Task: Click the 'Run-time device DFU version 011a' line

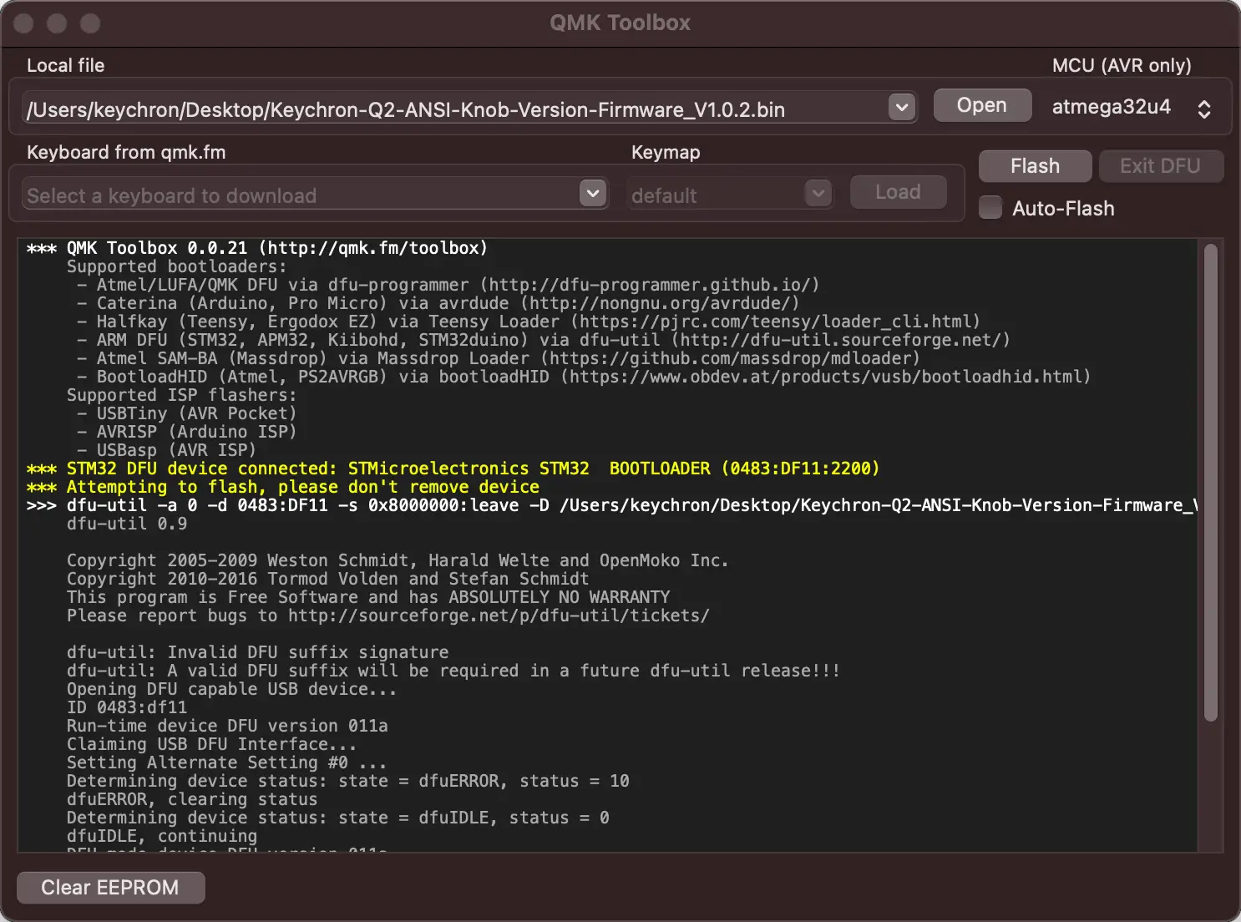Action: (227, 726)
